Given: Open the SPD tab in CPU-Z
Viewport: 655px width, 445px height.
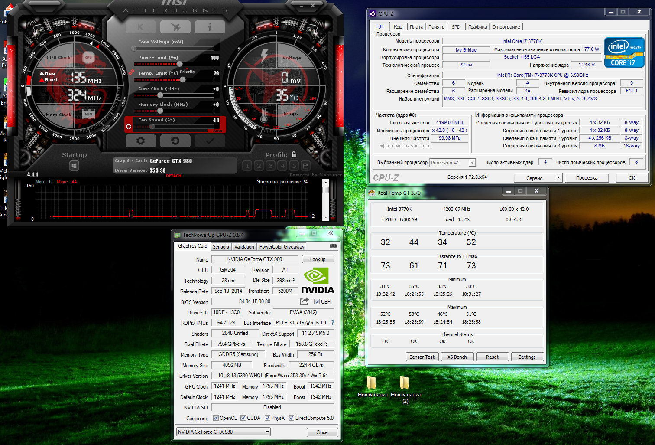Looking at the screenshot, I should pyautogui.click(x=456, y=27).
